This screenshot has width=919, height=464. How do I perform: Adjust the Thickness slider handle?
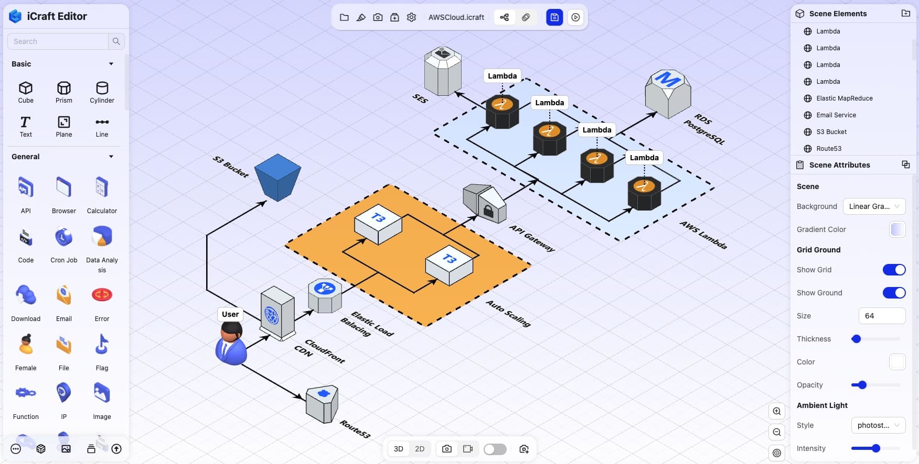click(856, 339)
